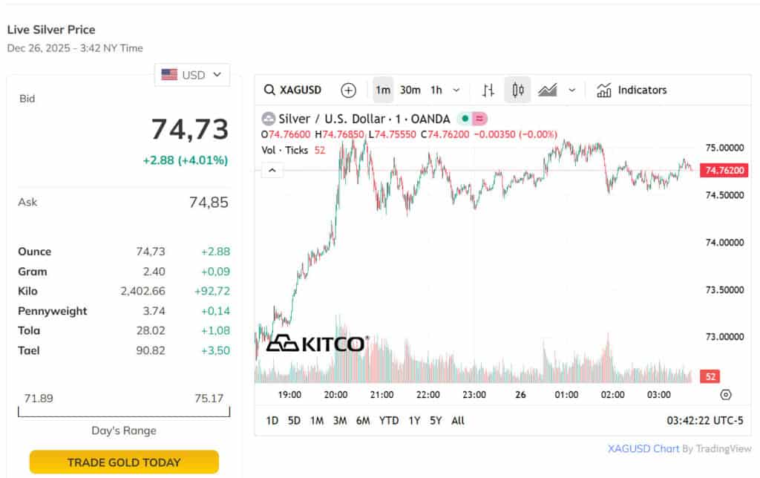Open the XAGUSD symbol search
Screen dimensions: 760x478
tap(293, 90)
